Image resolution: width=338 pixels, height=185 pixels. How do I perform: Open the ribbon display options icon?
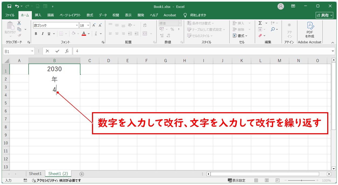point(293,6)
